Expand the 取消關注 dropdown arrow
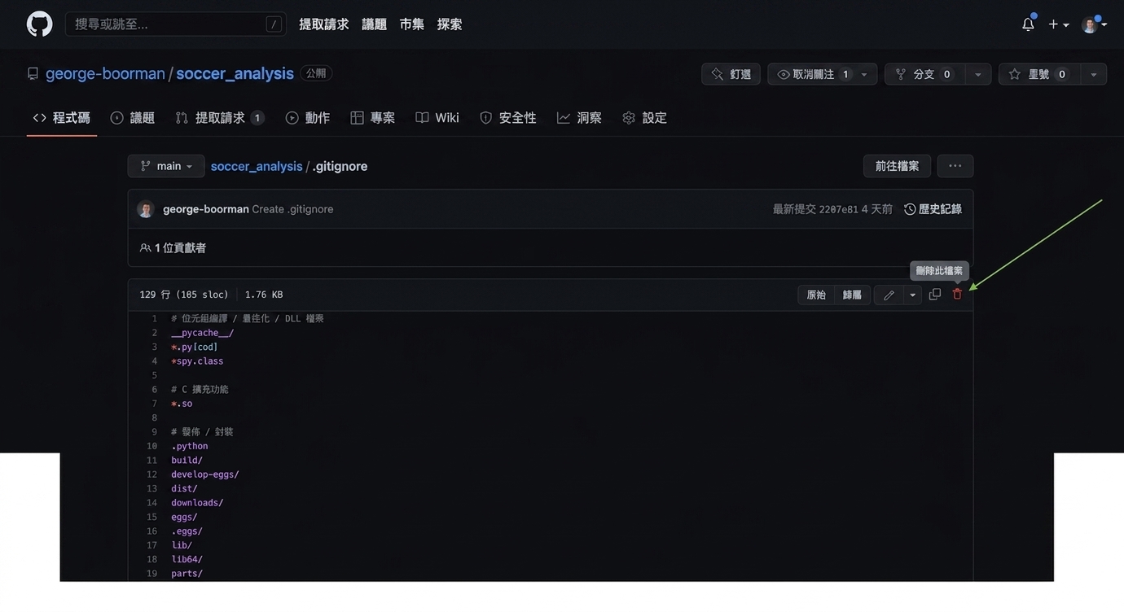1124x612 pixels. tap(864, 74)
